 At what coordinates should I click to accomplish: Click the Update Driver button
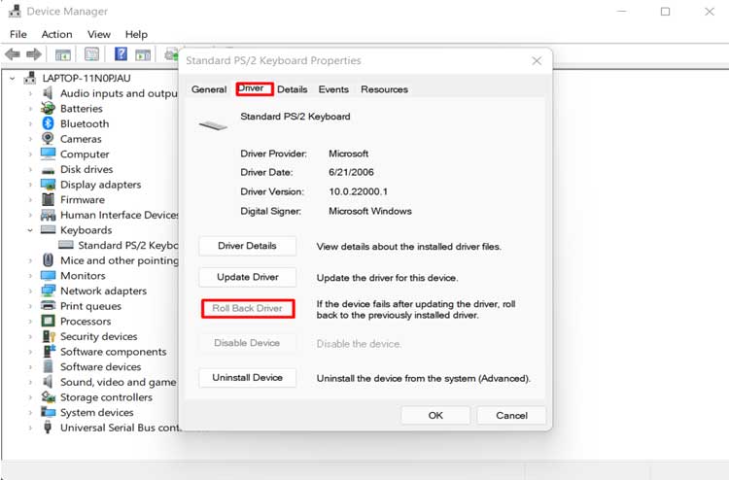pos(247,277)
